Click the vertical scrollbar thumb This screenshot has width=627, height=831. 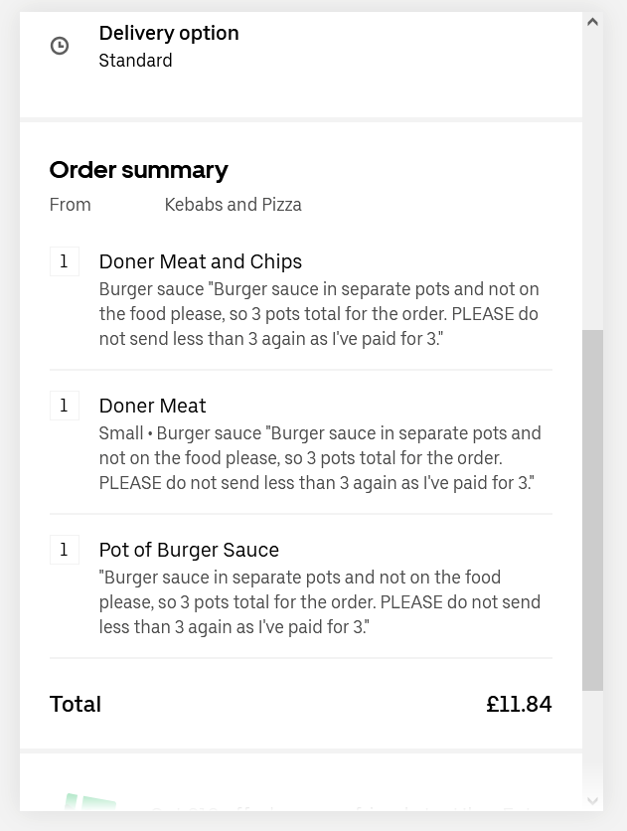[x=592, y=510]
